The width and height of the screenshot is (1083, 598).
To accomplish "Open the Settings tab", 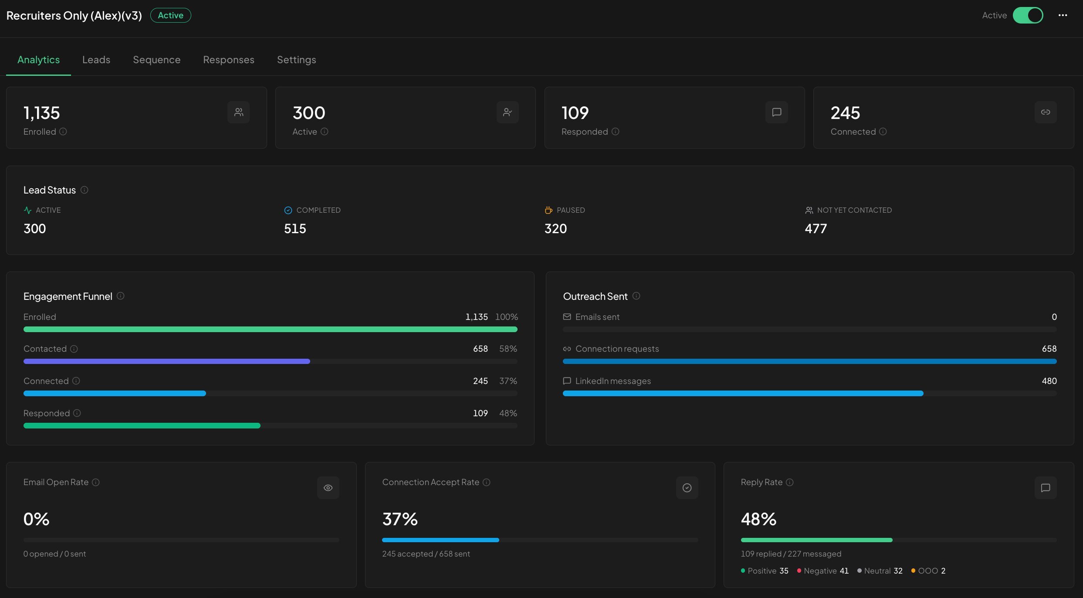I will pos(297,60).
